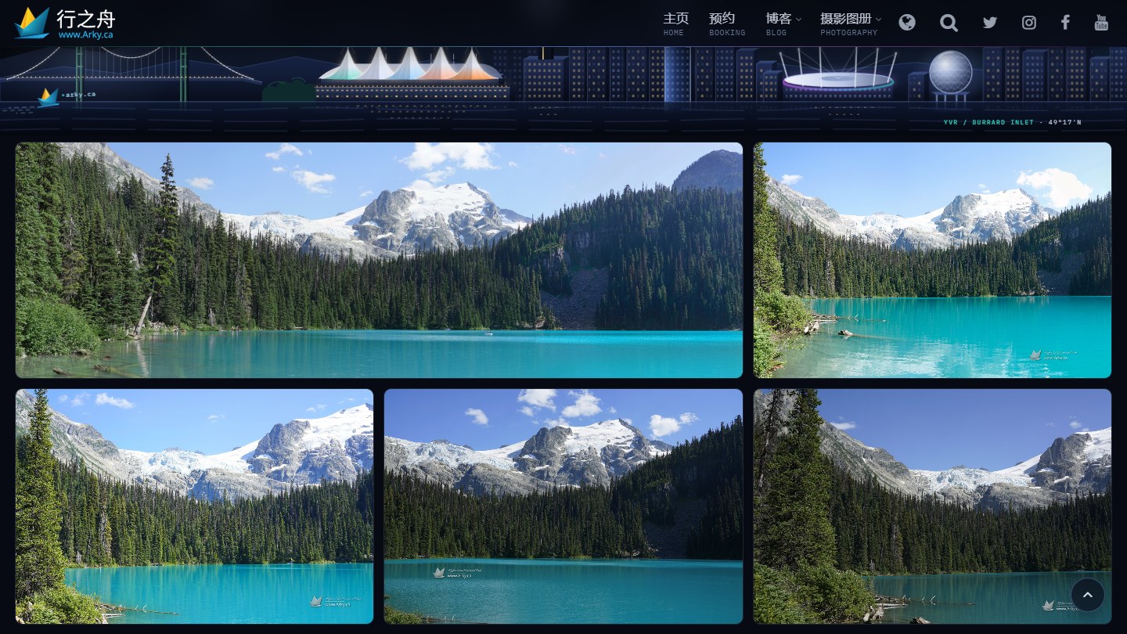Visit the Twitter profile icon
Screen dimensions: 1127x634
[x=990, y=23]
